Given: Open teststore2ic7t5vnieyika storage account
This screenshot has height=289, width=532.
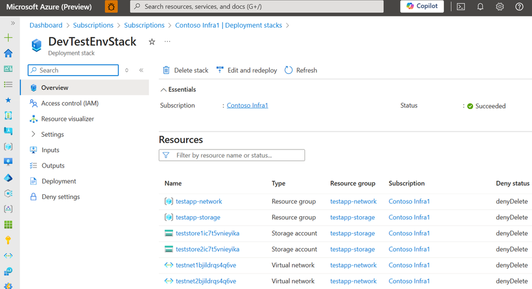Looking at the screenshot, I should [207, 249].
